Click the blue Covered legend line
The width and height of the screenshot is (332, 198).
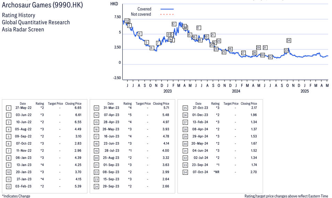coord(167,9)
